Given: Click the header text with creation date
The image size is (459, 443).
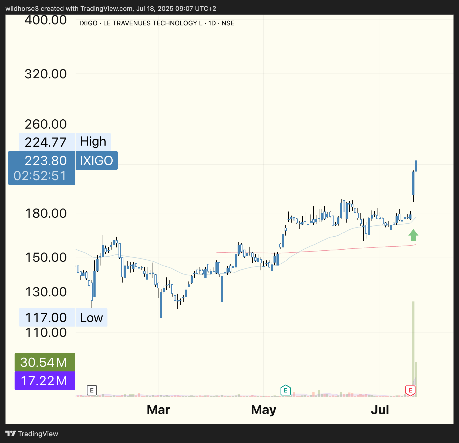Looking at the screenshot, I should click(111, 8).
